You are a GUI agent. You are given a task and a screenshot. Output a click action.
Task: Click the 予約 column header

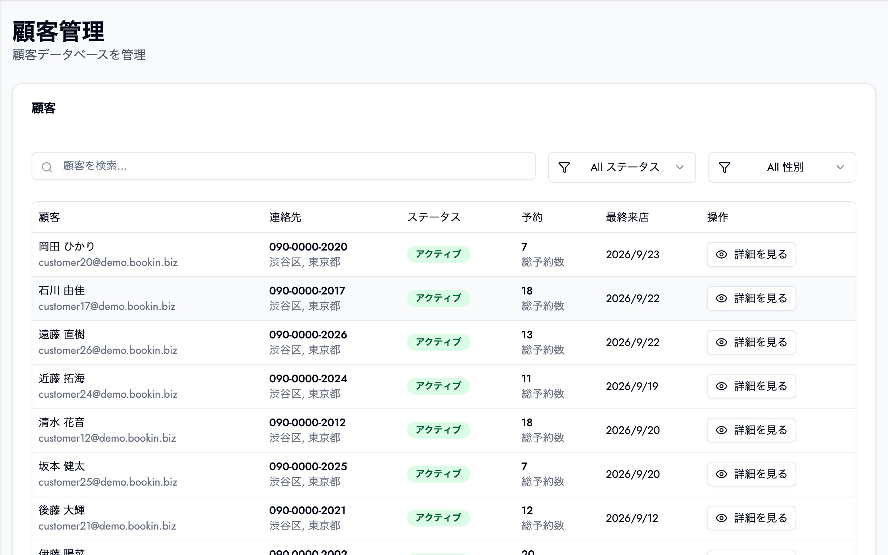point(532,217)
